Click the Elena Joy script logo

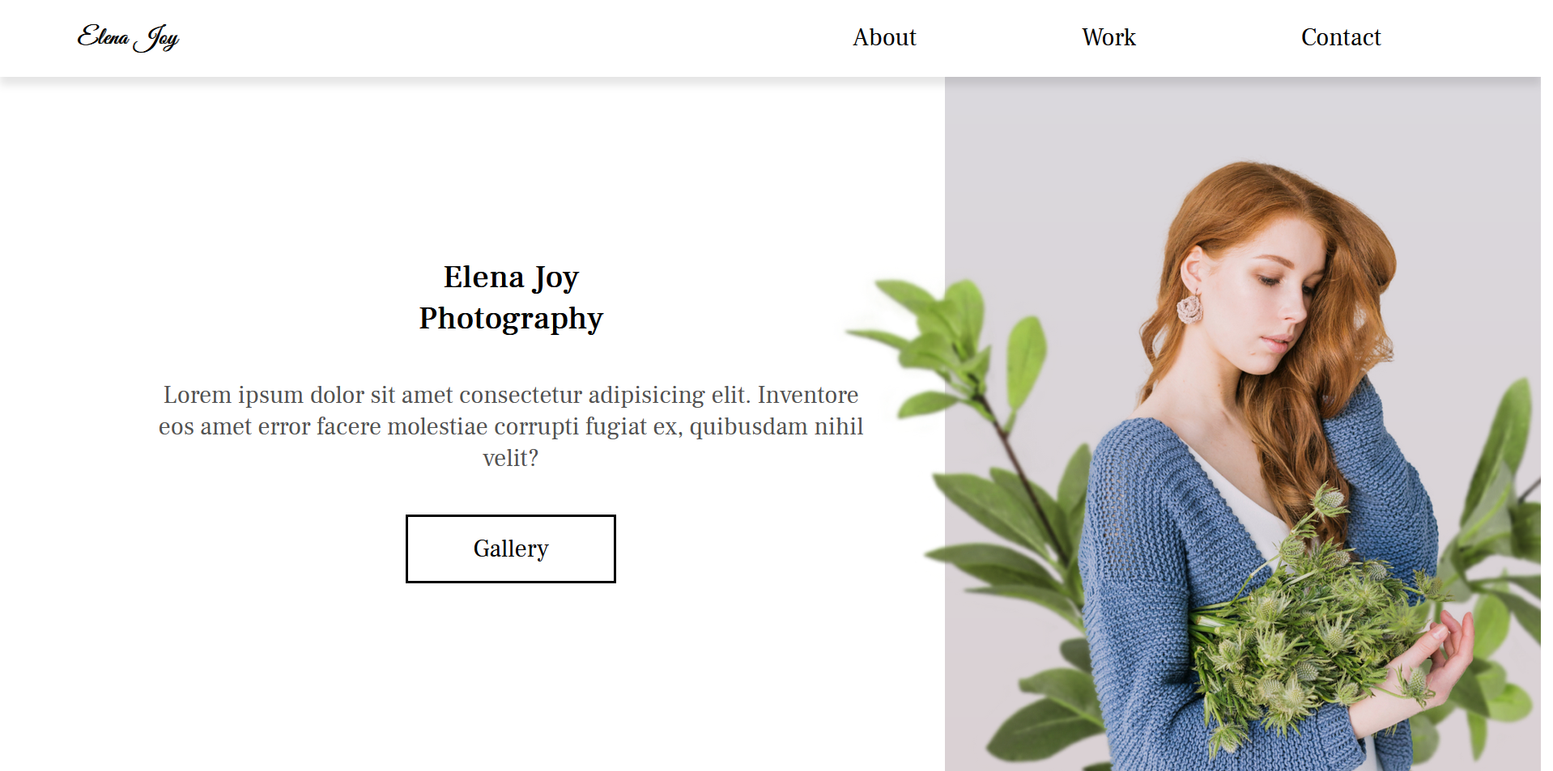(x=128, y=37)
